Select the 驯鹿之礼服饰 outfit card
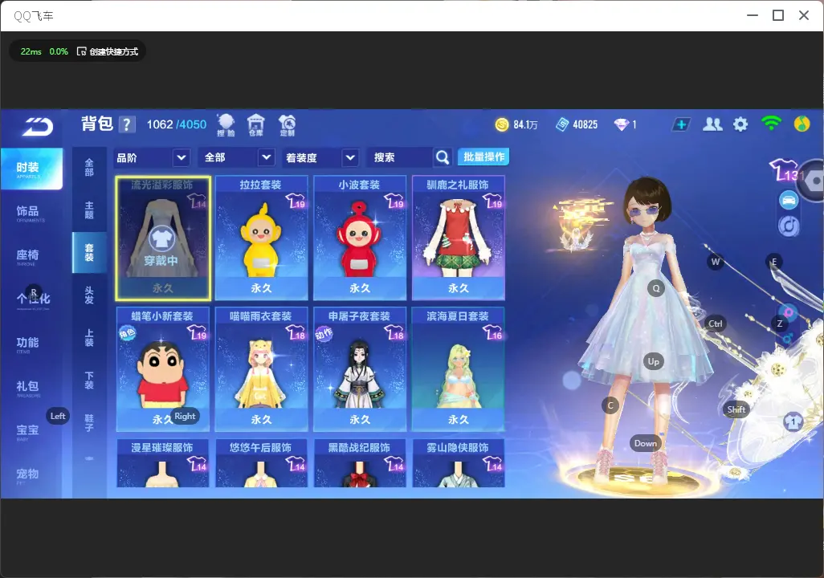 click(459, 238)
